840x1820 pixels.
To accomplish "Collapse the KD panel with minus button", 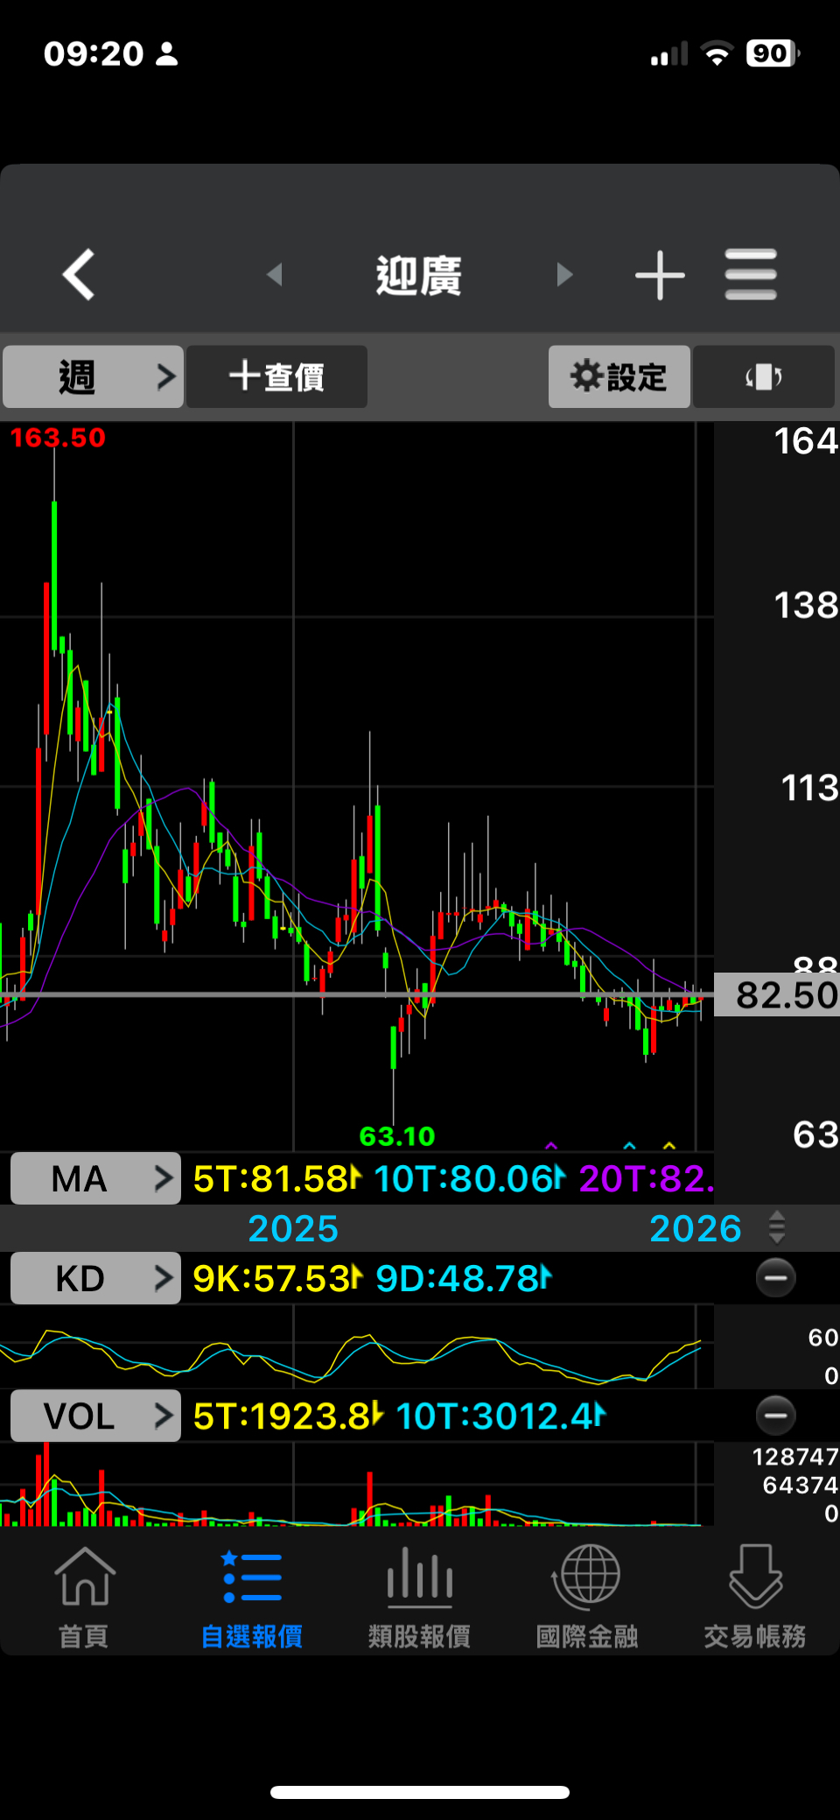I will pos(775,1278).
